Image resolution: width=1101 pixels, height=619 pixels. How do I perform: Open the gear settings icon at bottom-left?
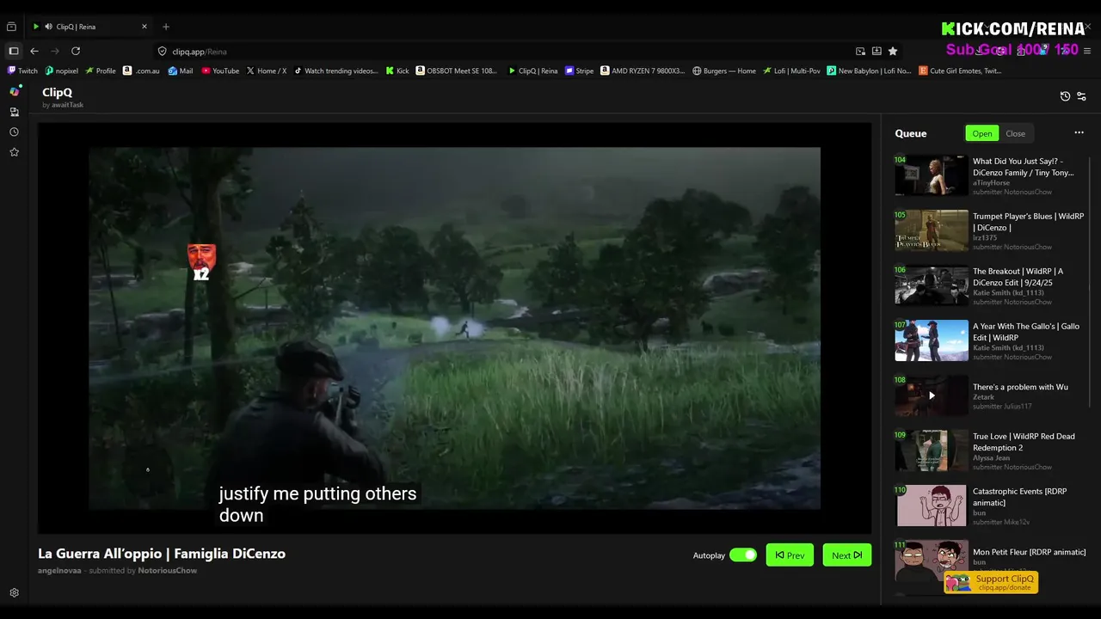pos(14,592)
